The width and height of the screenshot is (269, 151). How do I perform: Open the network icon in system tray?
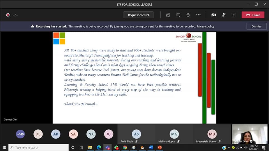[237, 147]
